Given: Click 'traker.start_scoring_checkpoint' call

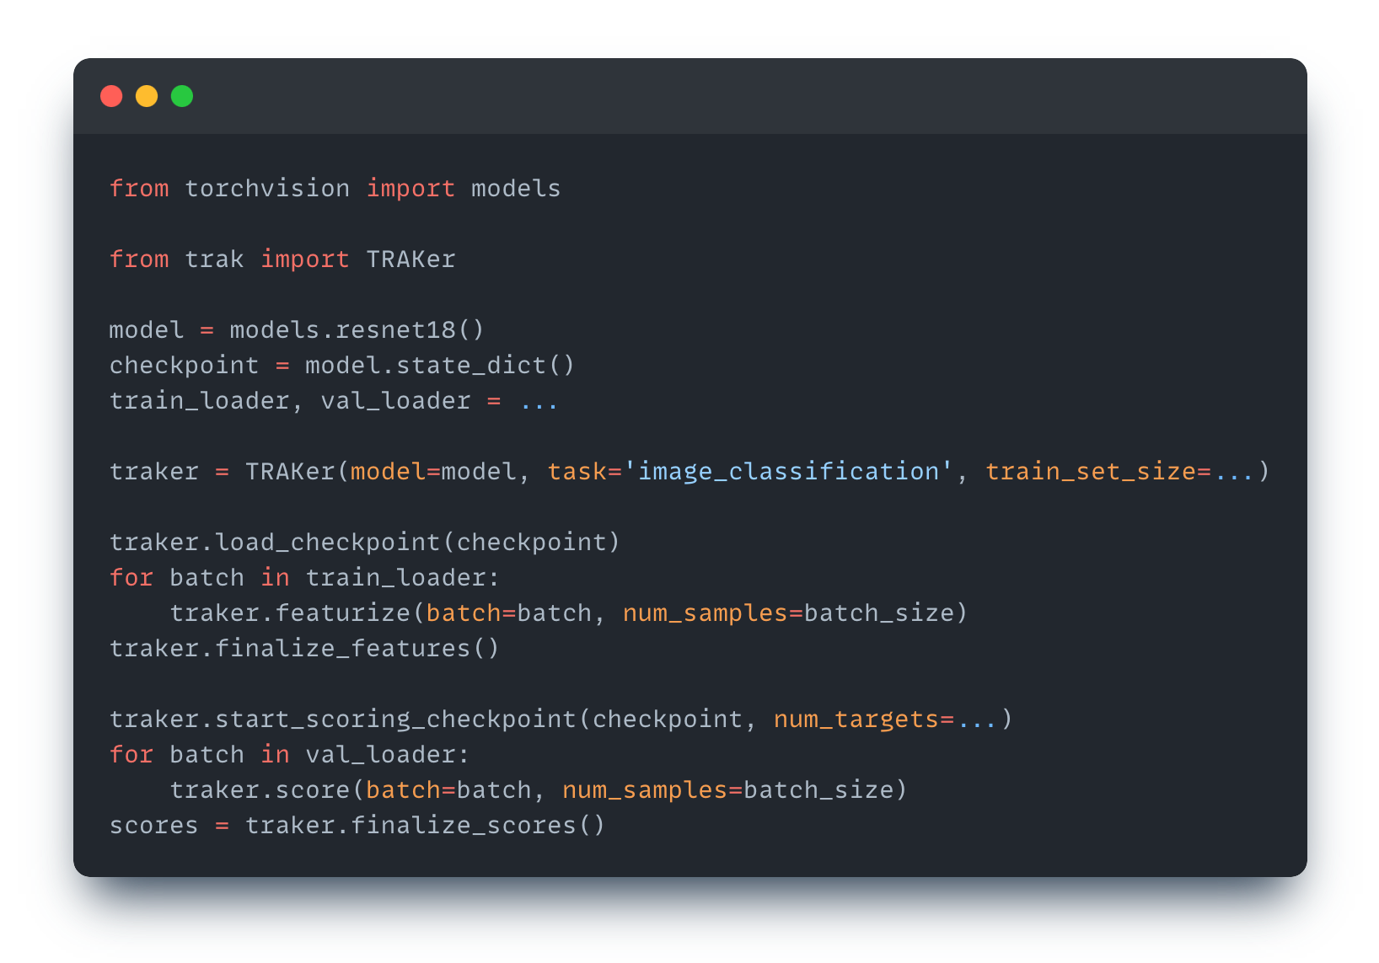Looking at the screenshot, I should tap(342, 719).
